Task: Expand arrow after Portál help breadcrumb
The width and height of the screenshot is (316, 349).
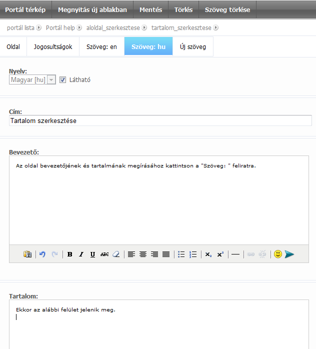Action: tap(79, 27)
